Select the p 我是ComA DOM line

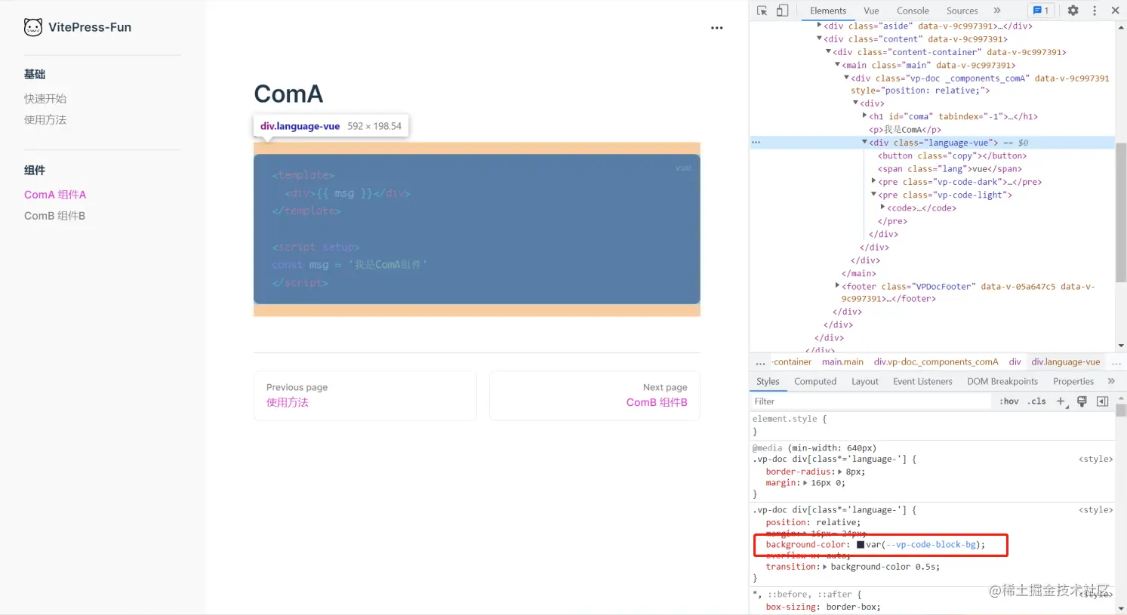pyautogui.click(x=905, y=130)
